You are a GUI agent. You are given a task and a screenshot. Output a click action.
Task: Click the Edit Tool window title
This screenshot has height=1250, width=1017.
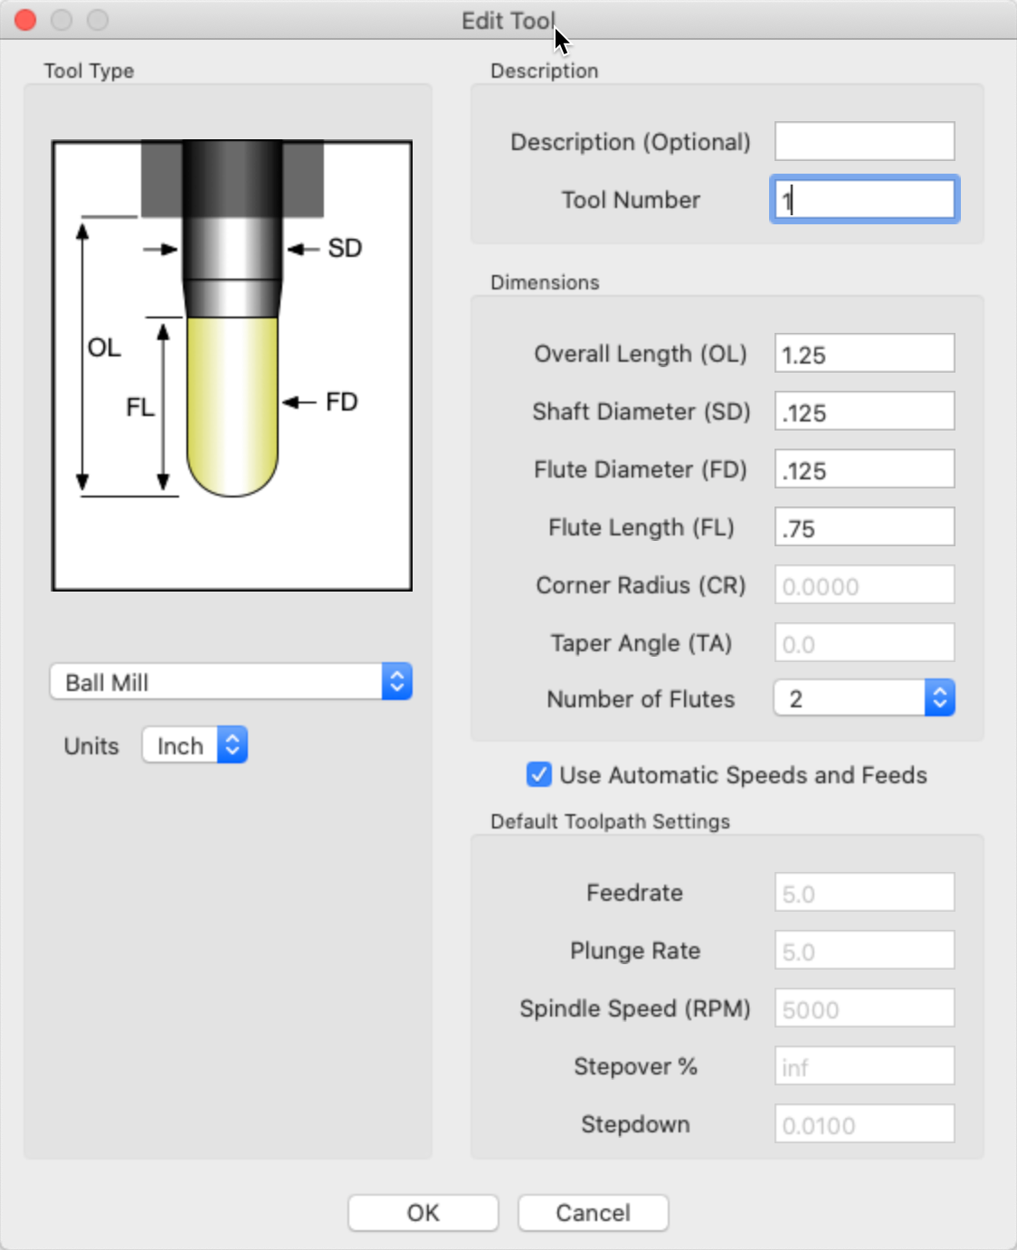tap(508, 20)
